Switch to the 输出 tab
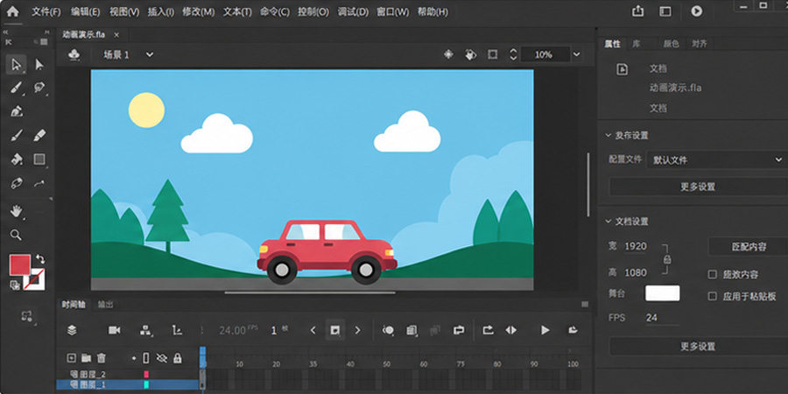 (106, 305)
